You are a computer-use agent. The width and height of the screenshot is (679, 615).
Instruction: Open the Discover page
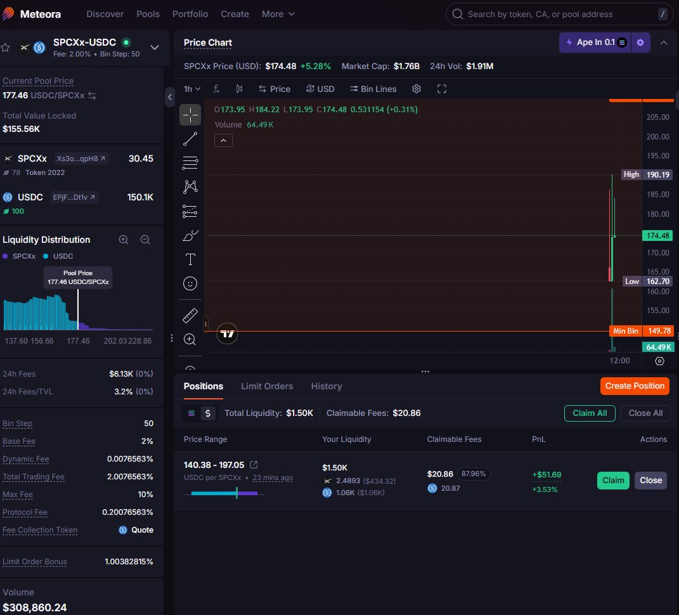pos(105,14)
